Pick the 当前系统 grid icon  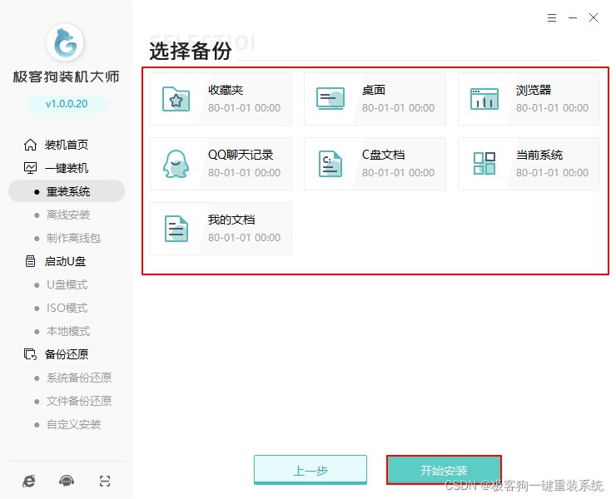[484, 164]
